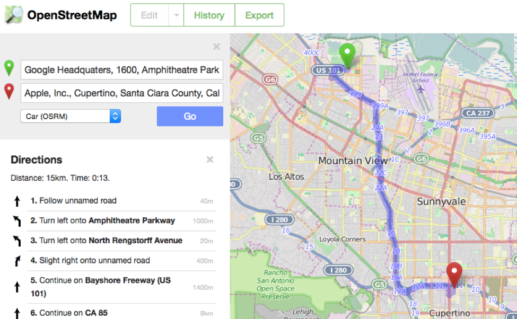Open the Edit dropdown arrow
The height and width of the screenshot is (319, 517).
[x=177, y=15]
